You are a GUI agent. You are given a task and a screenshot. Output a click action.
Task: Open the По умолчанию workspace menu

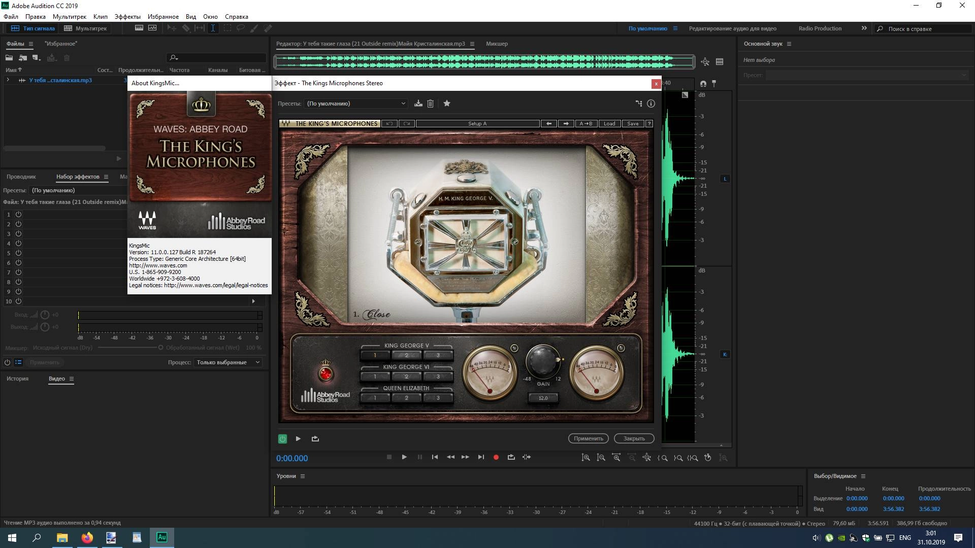coord(675,28)
